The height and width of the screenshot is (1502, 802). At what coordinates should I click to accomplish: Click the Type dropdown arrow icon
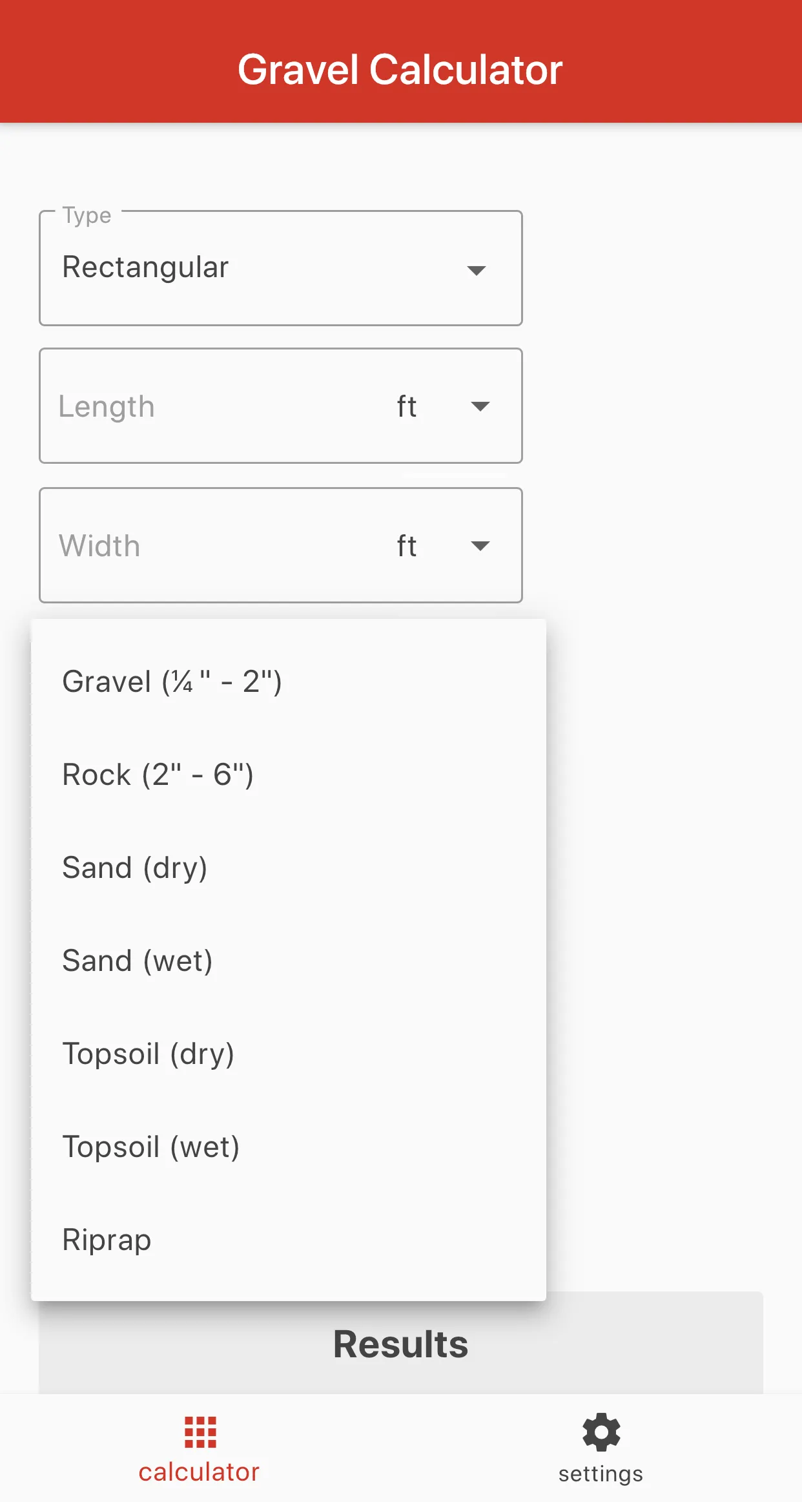[x=477, y=270]
